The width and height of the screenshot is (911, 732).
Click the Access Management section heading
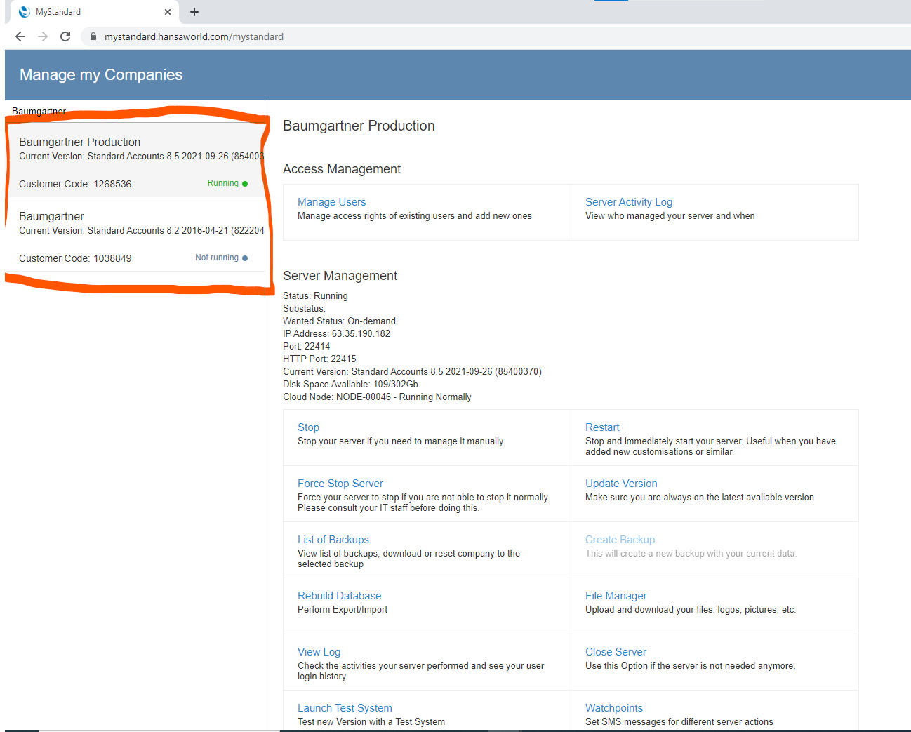coord(342,169)
